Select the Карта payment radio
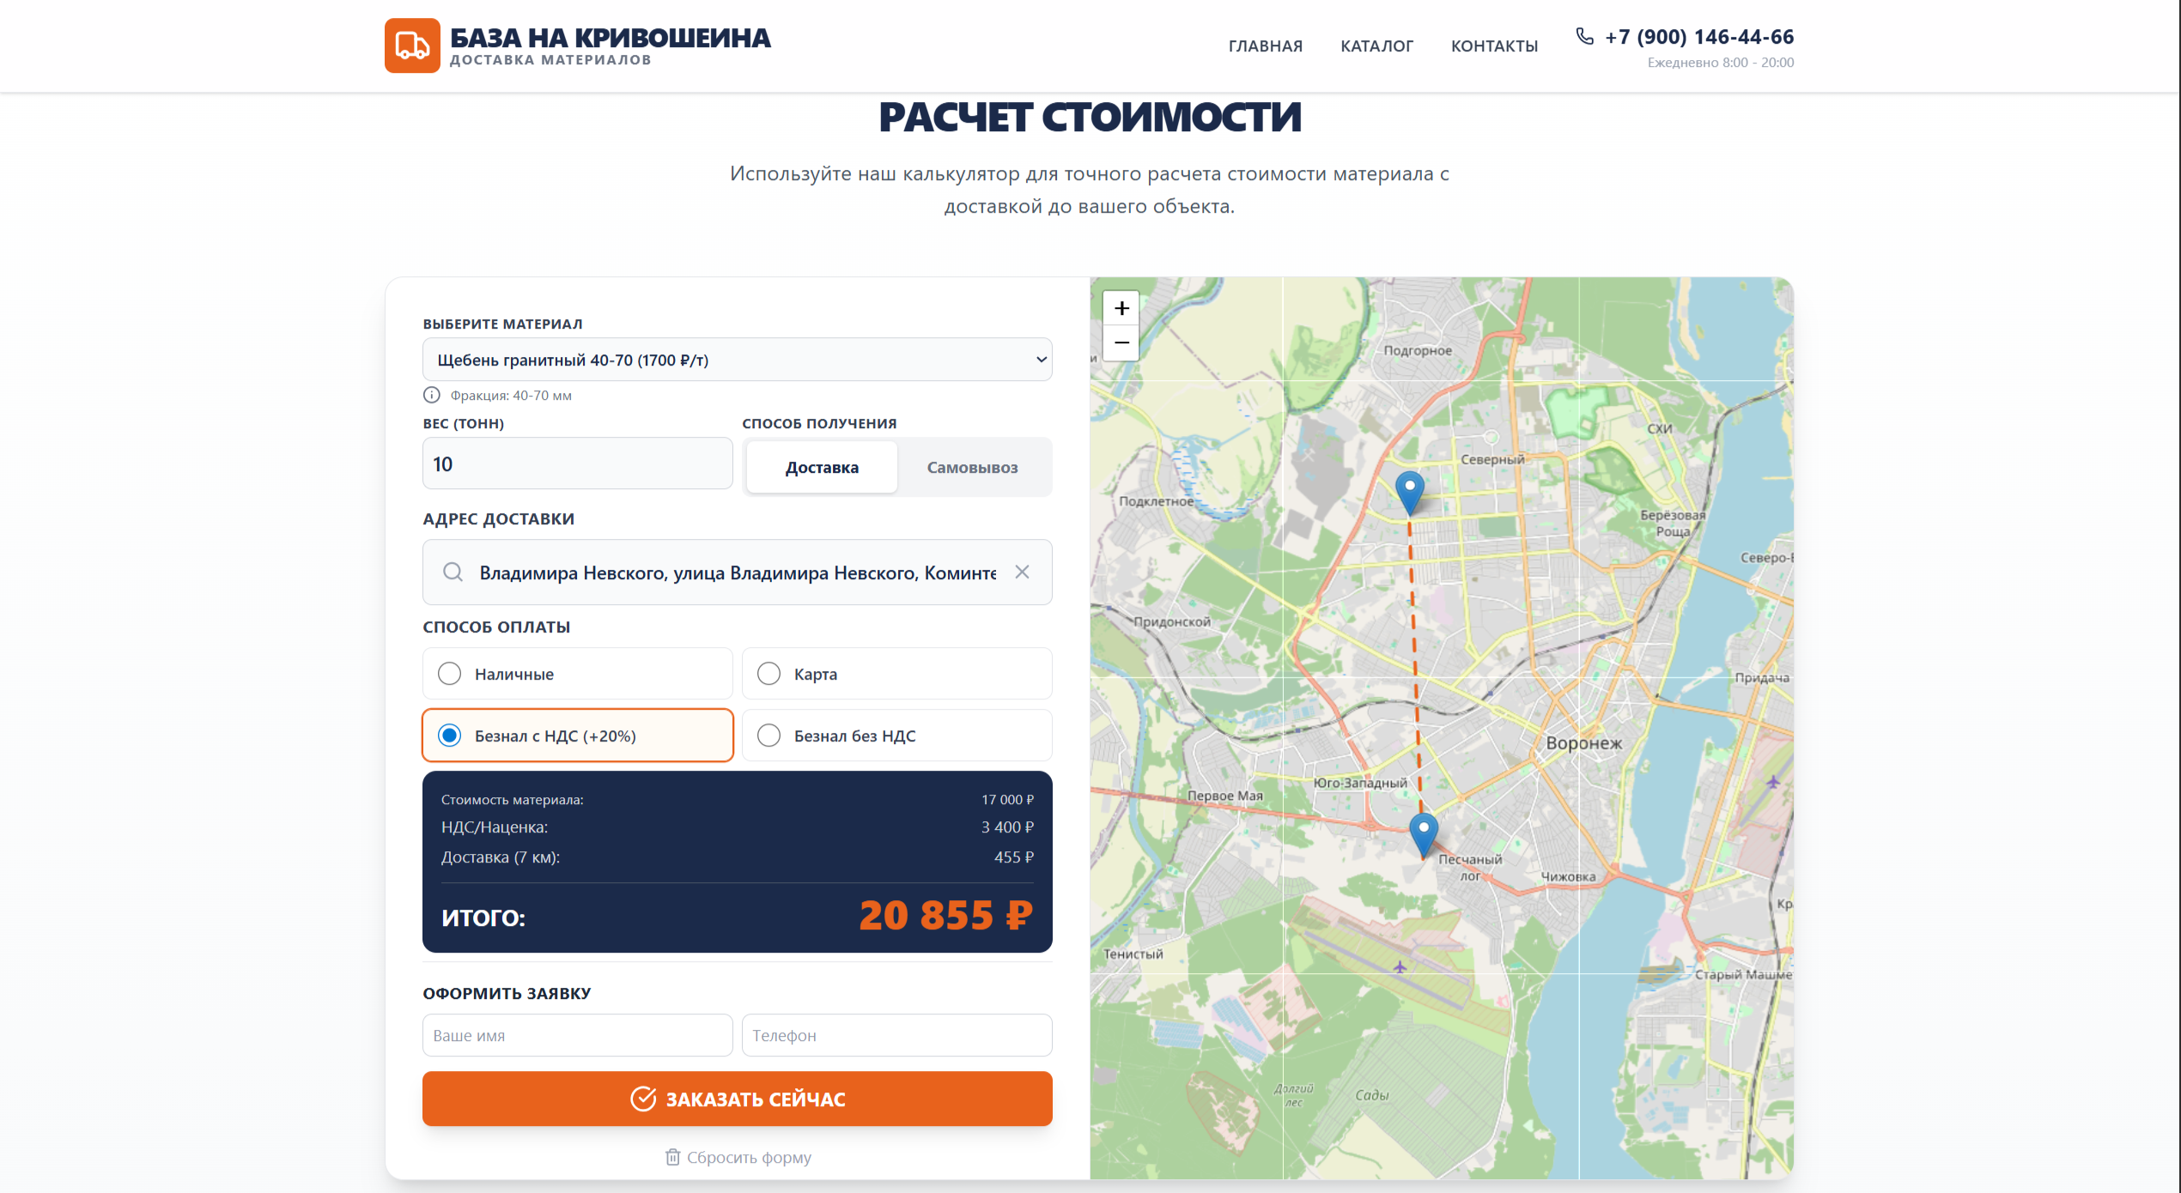2181x1193 pixels. (x=769, y=674)
